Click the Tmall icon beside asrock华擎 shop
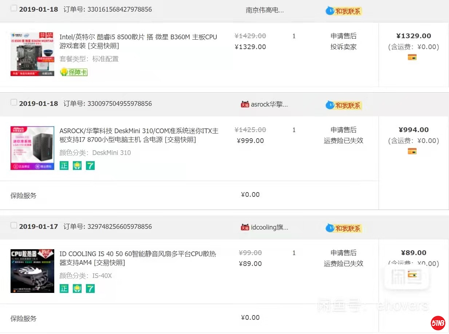 click(245, 104)
